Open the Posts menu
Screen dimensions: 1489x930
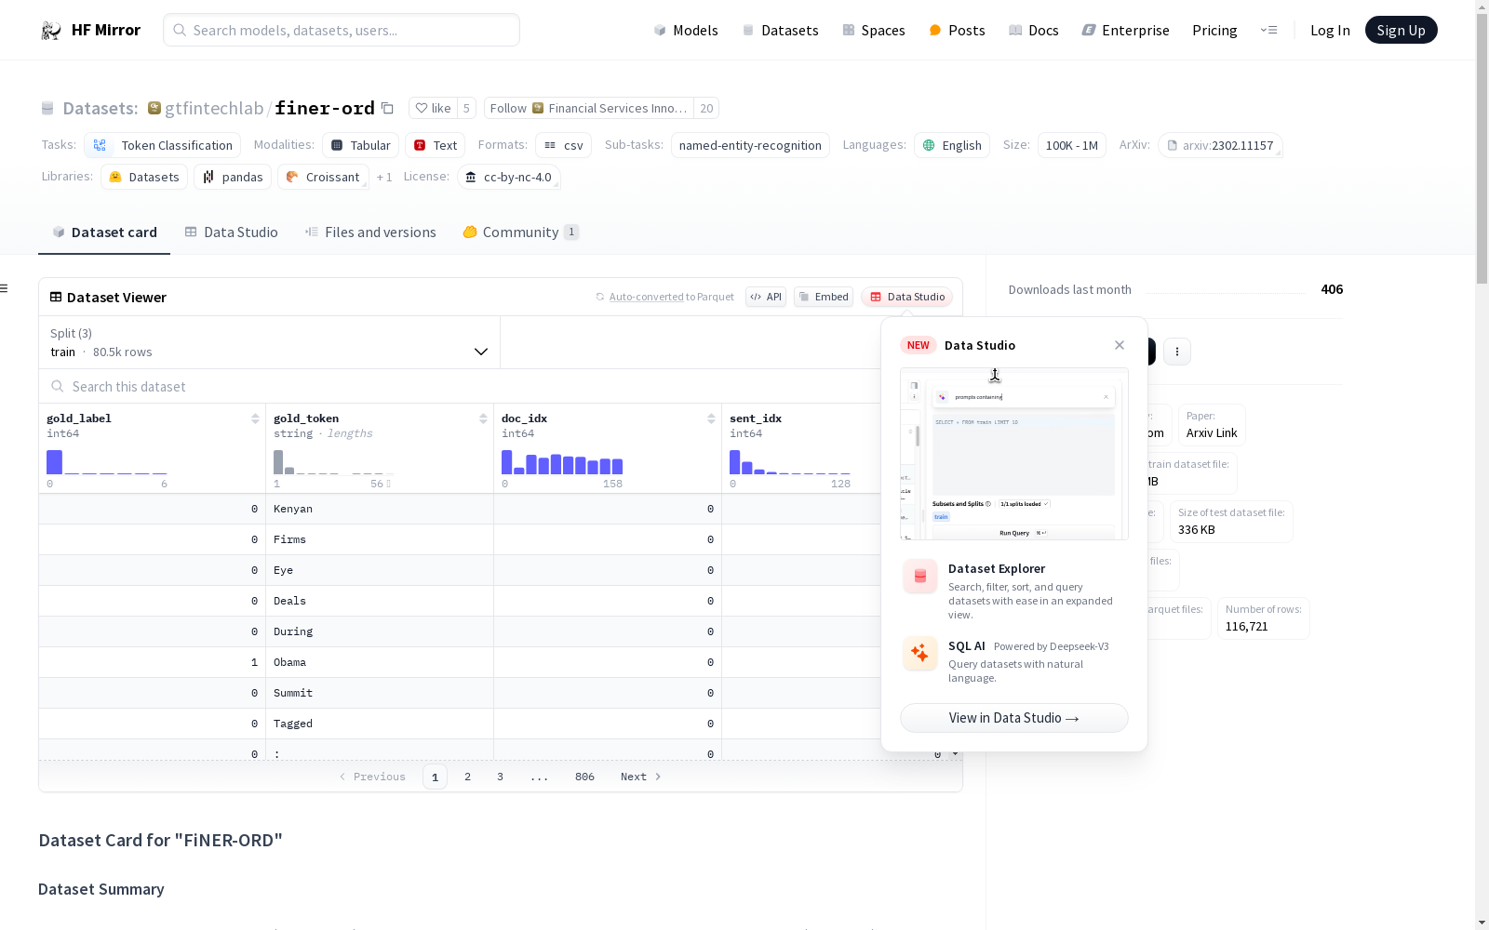(957, 31)
